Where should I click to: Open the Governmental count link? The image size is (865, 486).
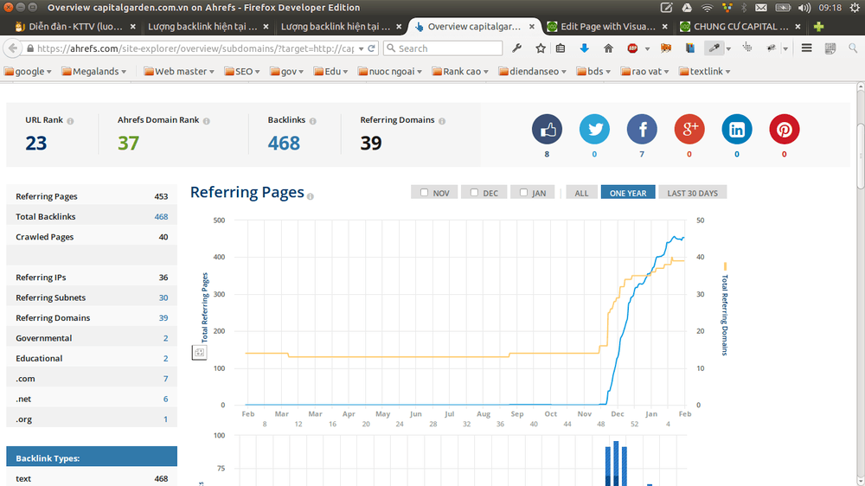click(165, 338)
